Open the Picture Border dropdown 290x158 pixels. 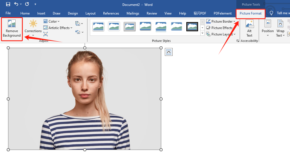click(x=221, y=21)
